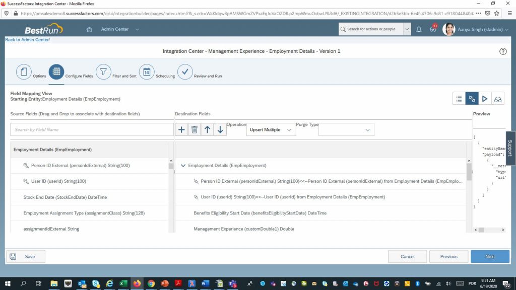The height and width of the screenshot is (290, 516).
Task: Click the Search by Field Name input
Action: pyautogui.click(x=92, y=129)
